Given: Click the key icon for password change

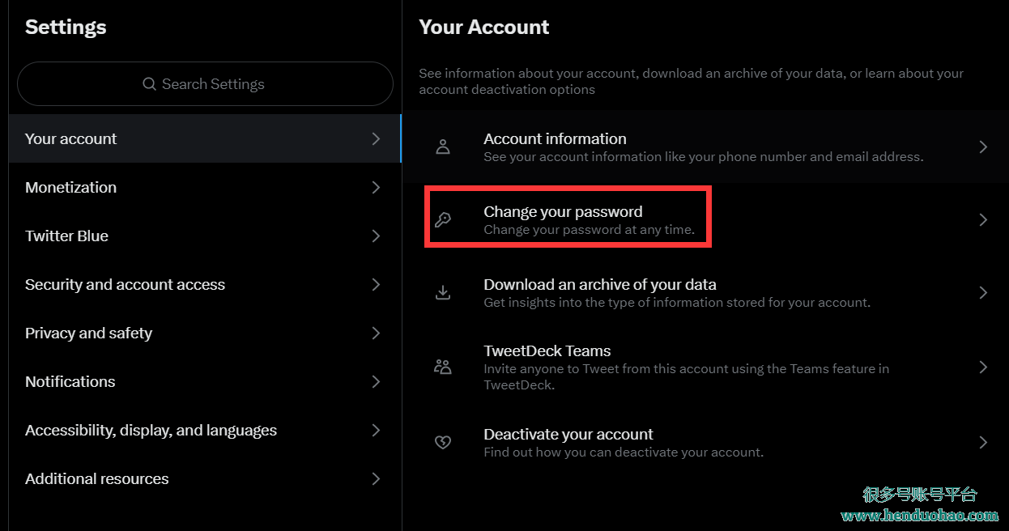Looking at the screenshot, I should (443, 219).
